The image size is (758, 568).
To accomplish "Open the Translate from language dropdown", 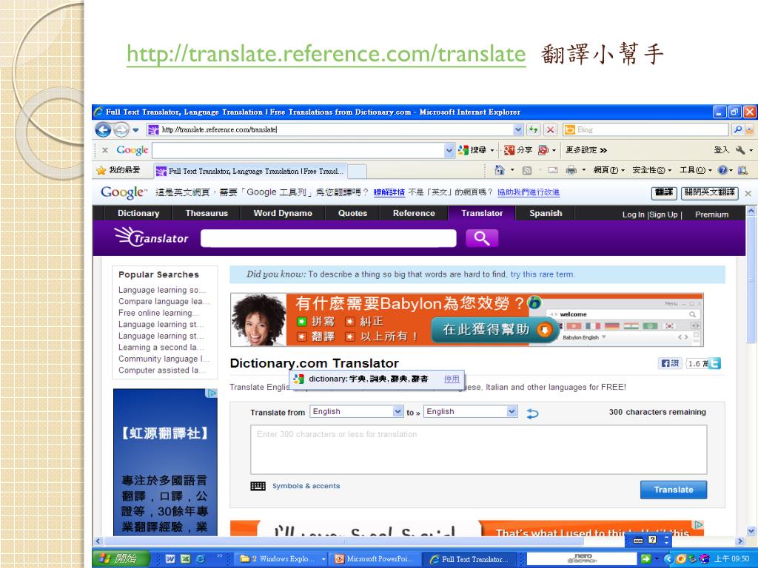I will click(x=356, y=411).
